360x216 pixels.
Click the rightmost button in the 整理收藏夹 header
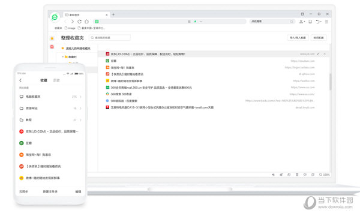[319, 38]
